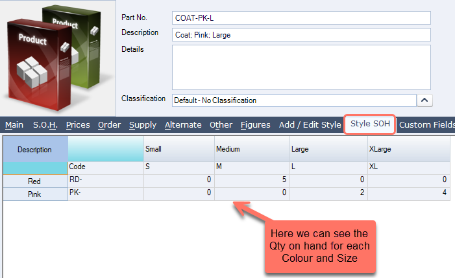Viewport: 455px width, 278px height.
Task: Select Pink Medium quantity cell
Action: coord(252,194)
